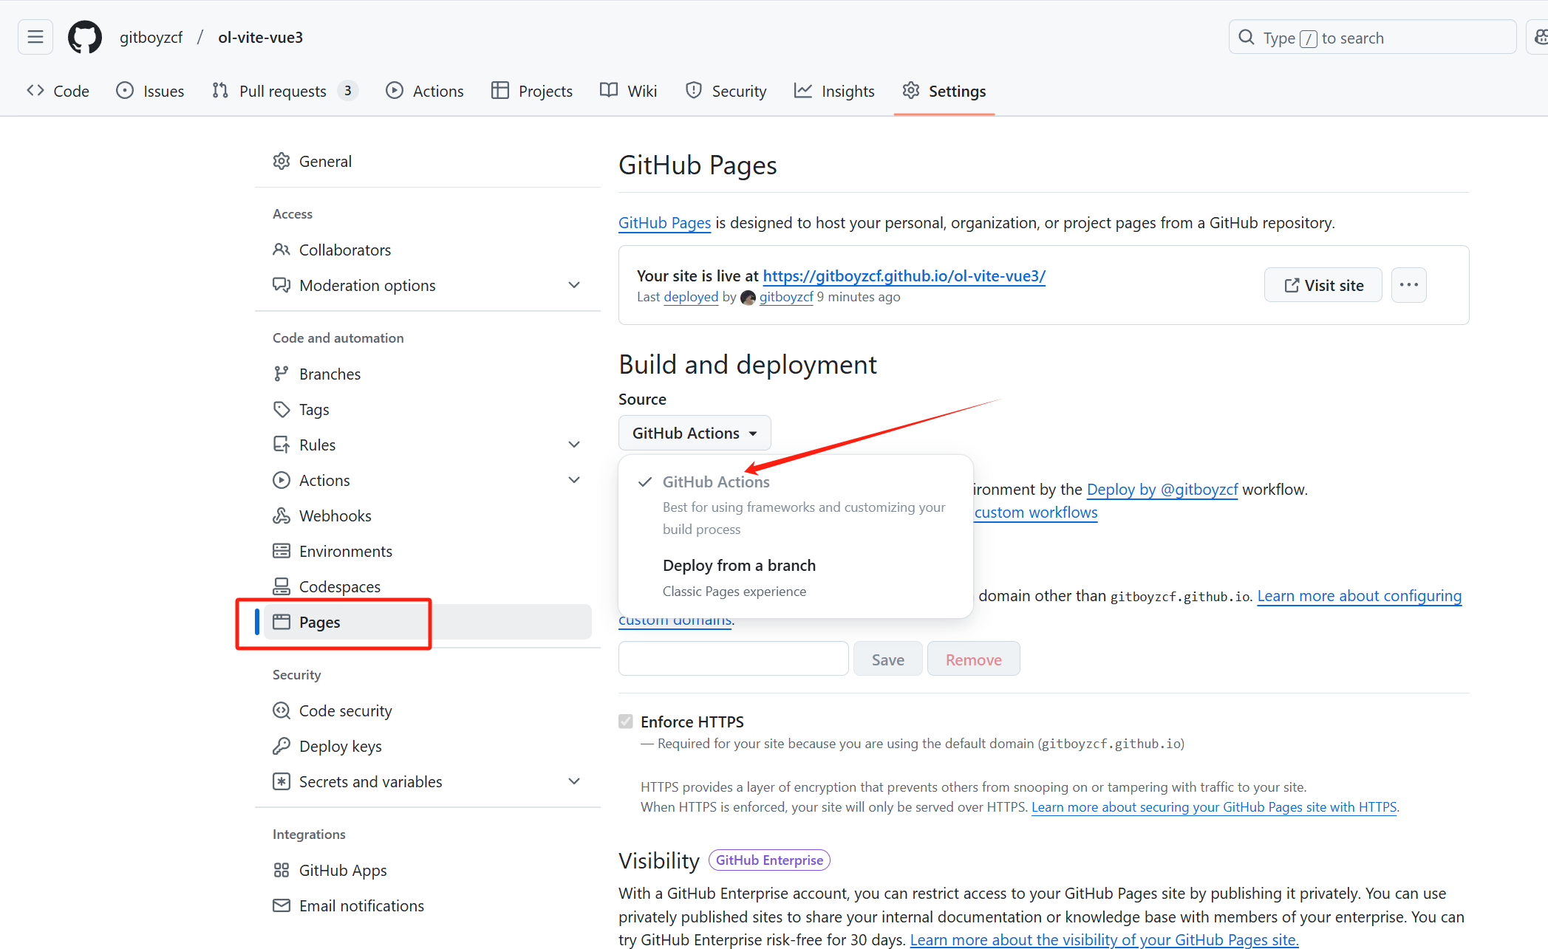The width and height of the screenshot is (1548, 949).
Task: Open the Deploy by @gitboyzcf workflow link
Action: coord(1162,489)
